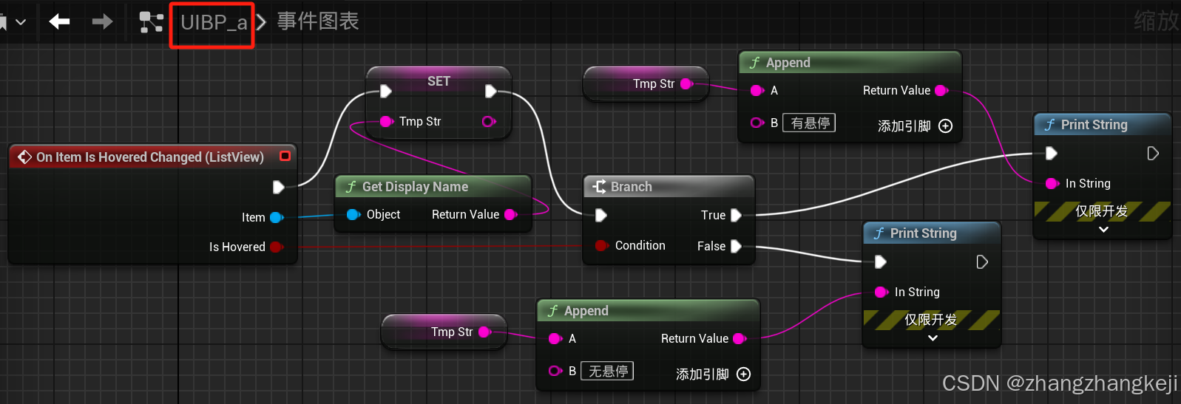Click the exec input pin on lower Print String

point(880,261)
